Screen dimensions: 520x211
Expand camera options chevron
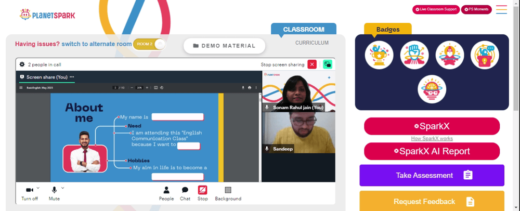[x=38, y=188]
